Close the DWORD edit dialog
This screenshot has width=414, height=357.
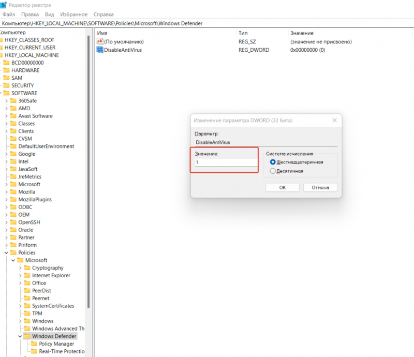(x=334, y=120)
